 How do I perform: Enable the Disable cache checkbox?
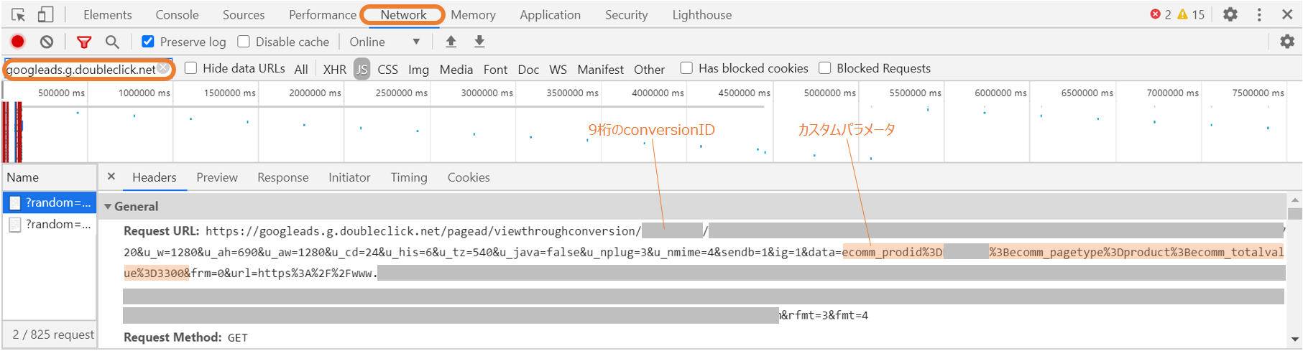click(244, 42)
